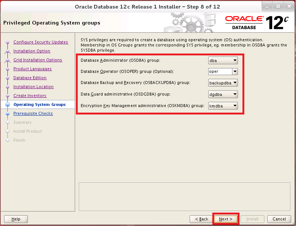Viewport: 296px width, 226px height.
Task: Minimize the installer window
Action: coord(267,7)
